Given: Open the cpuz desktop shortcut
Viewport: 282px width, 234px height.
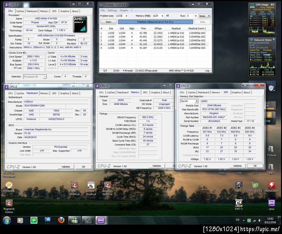Looking at the screenshot, I should (271, 205).
